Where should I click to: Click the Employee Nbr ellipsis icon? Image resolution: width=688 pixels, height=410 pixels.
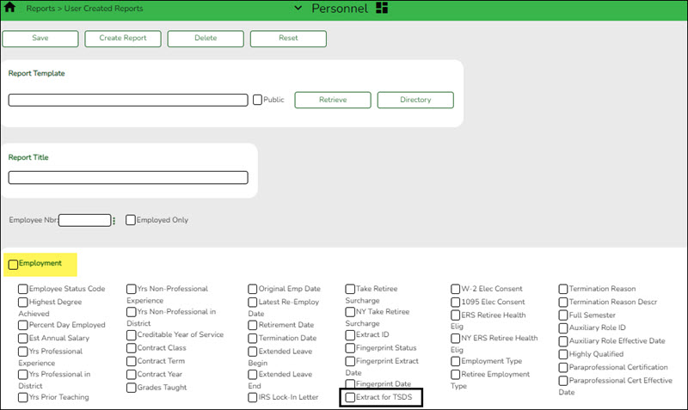(114, 221)
